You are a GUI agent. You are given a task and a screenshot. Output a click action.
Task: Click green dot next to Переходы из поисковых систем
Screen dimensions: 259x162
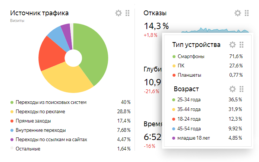coord(12,102)
